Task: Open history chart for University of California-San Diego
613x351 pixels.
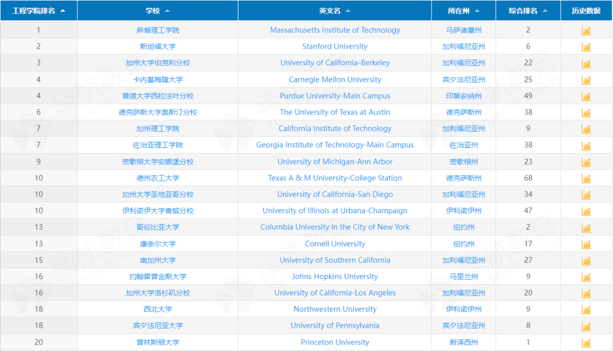Action: coord(586,195)
